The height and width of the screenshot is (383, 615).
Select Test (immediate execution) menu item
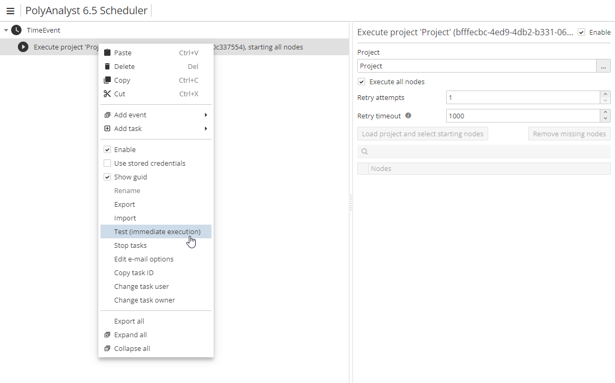click(157, 231)
